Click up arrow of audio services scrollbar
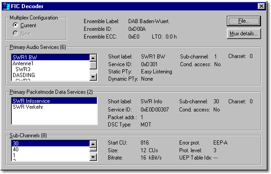The image size is (271, 174). pos(93,58)
